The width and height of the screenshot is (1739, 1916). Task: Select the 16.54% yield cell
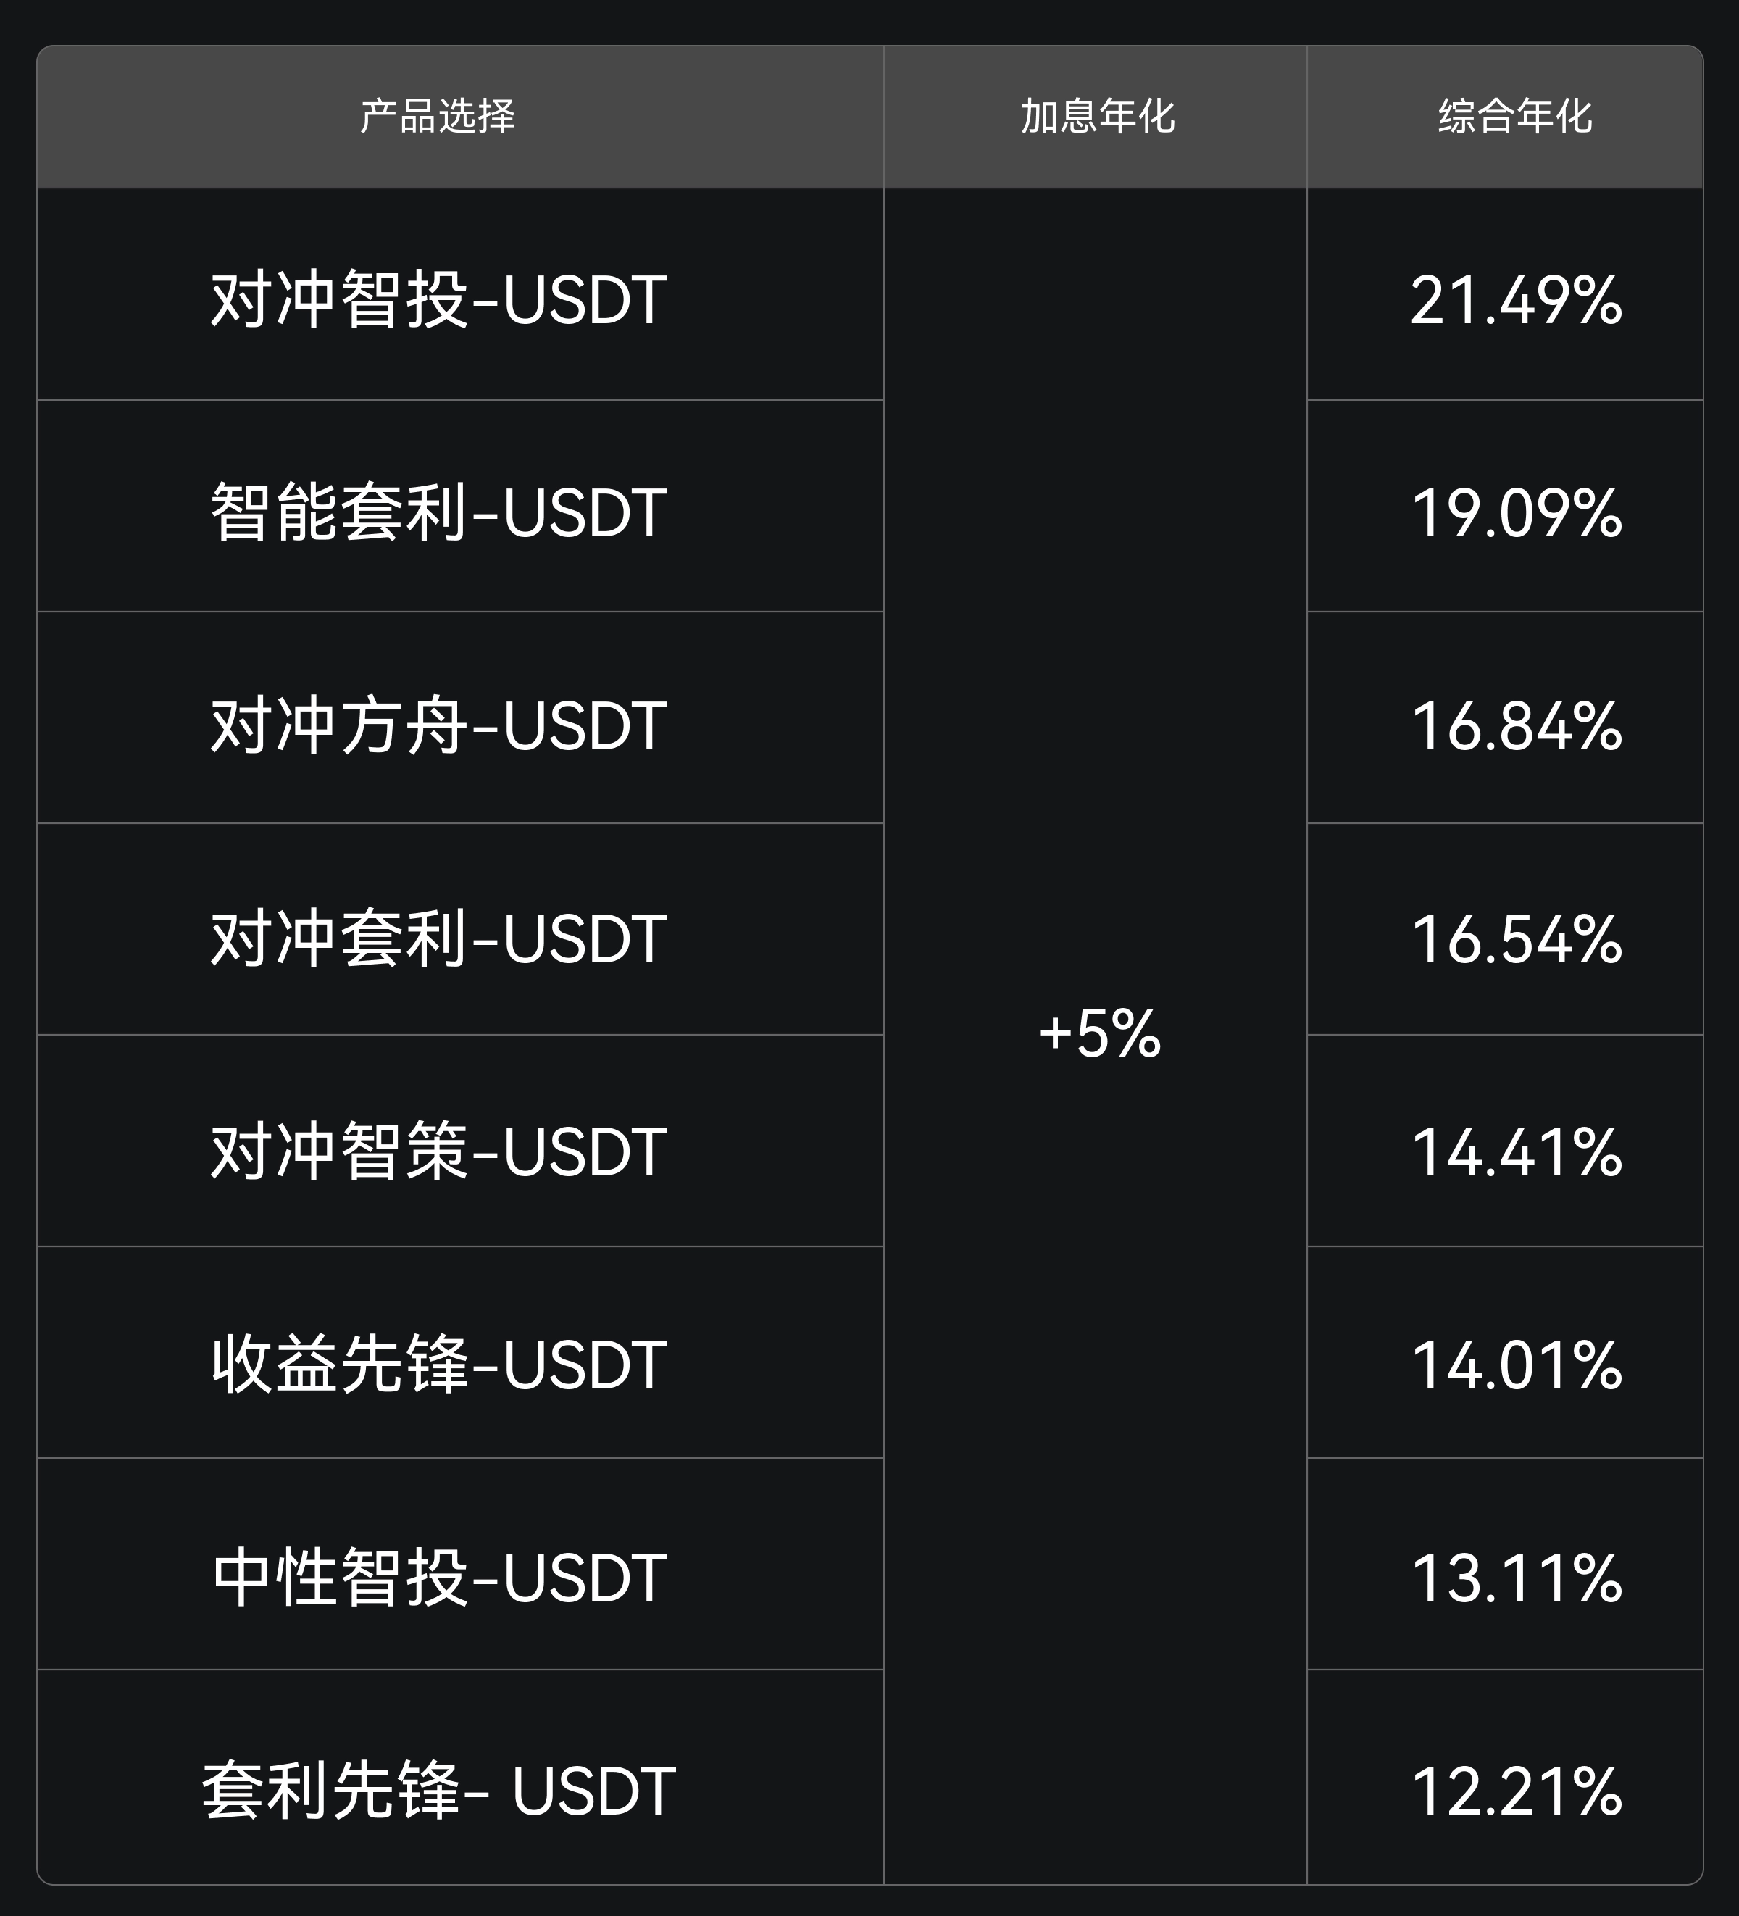click(x=1516, y=938)
